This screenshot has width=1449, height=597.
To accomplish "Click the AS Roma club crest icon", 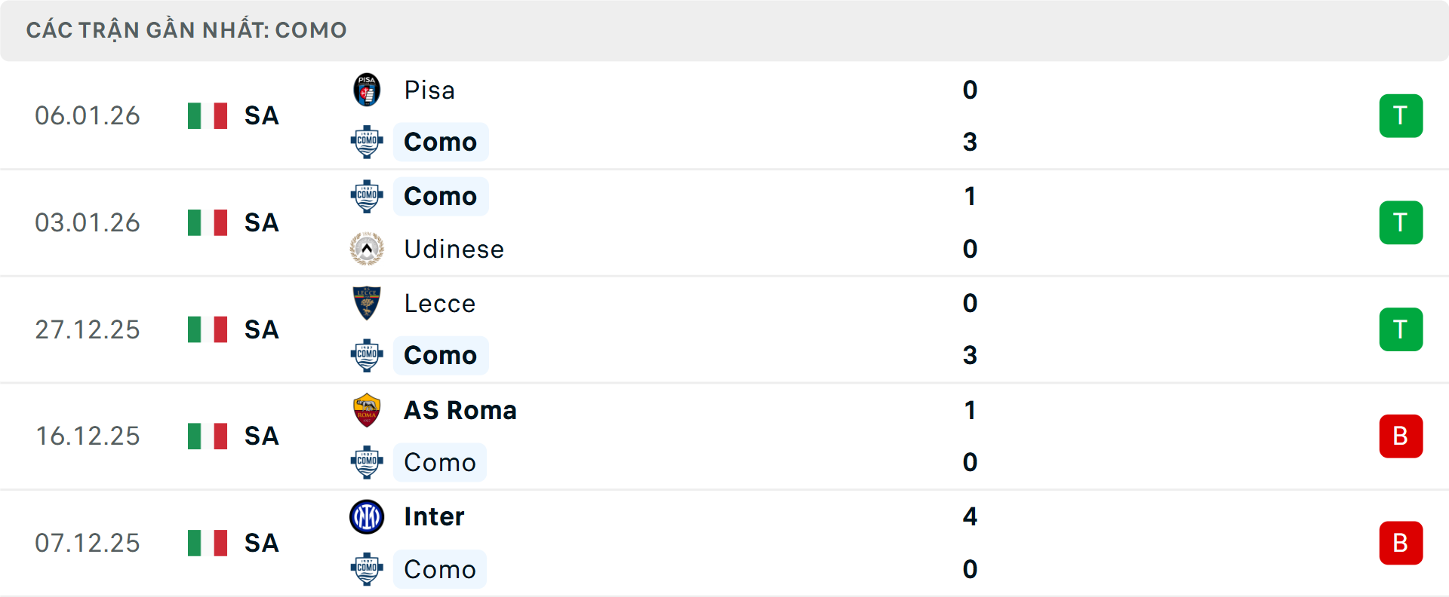I will point(367,410).
